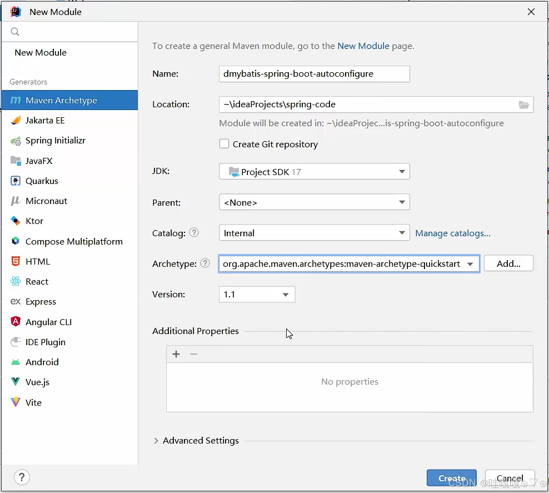Screen dimensions: 549x493
Task: Click the Create button
Action: (x=452, y=478)
